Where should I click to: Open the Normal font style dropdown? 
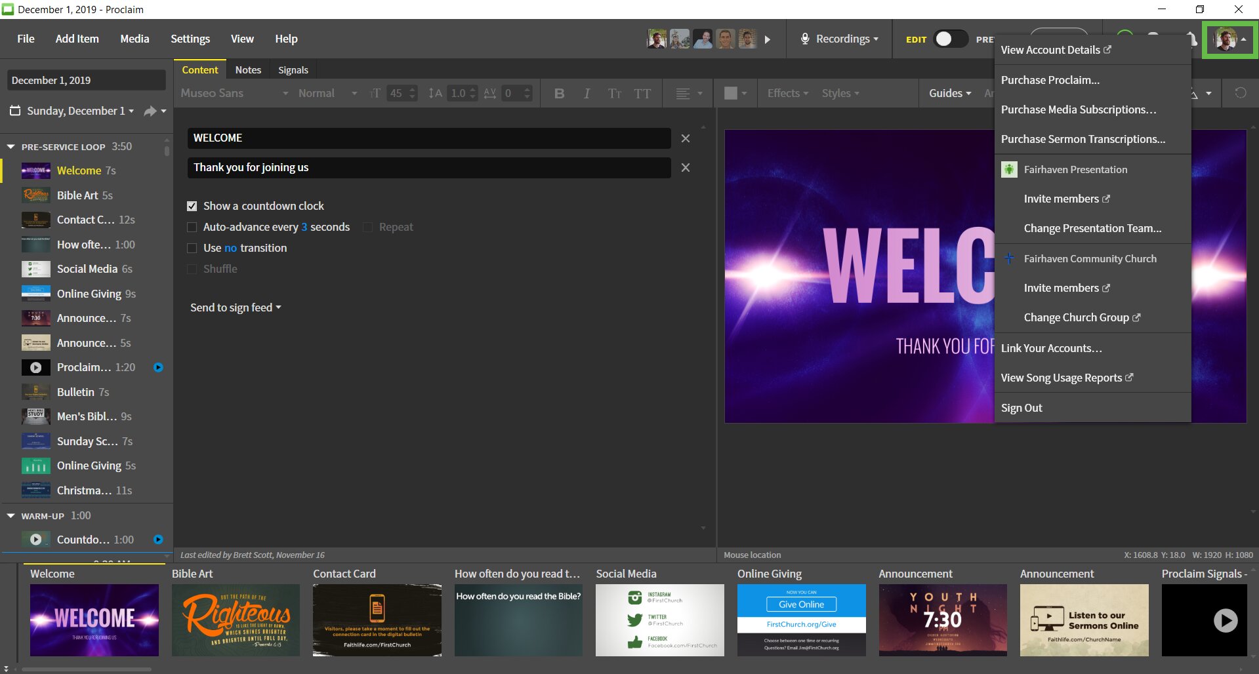[x=328, y=93]
